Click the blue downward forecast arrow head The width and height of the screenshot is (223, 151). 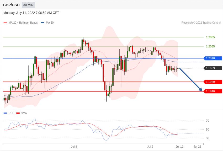pos(201,90)
